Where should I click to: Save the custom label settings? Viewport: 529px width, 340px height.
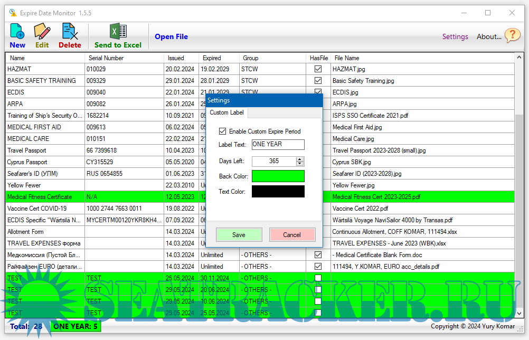(x=239, y=235)
